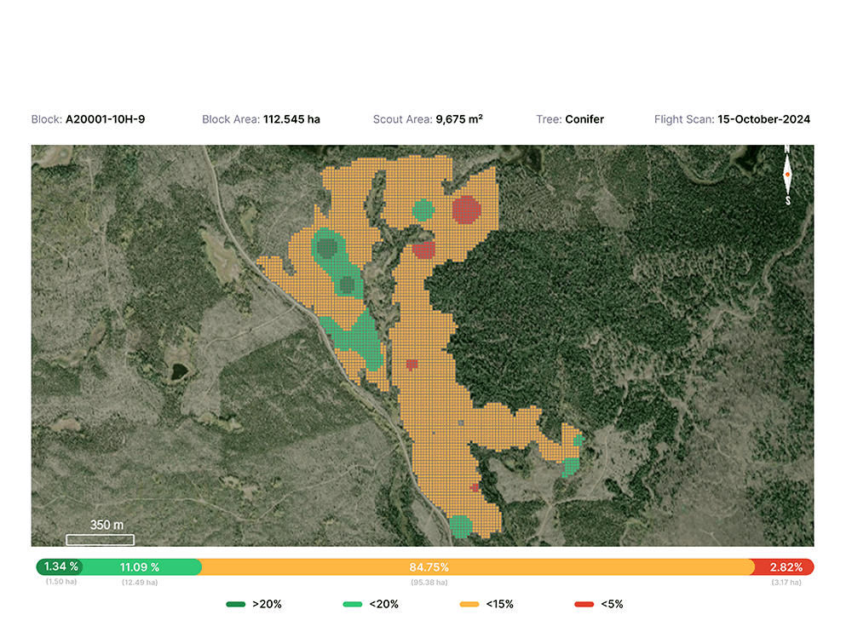Select the orange <15% legend swatch
Screen dimensions: 852x638
pos(469,604)
